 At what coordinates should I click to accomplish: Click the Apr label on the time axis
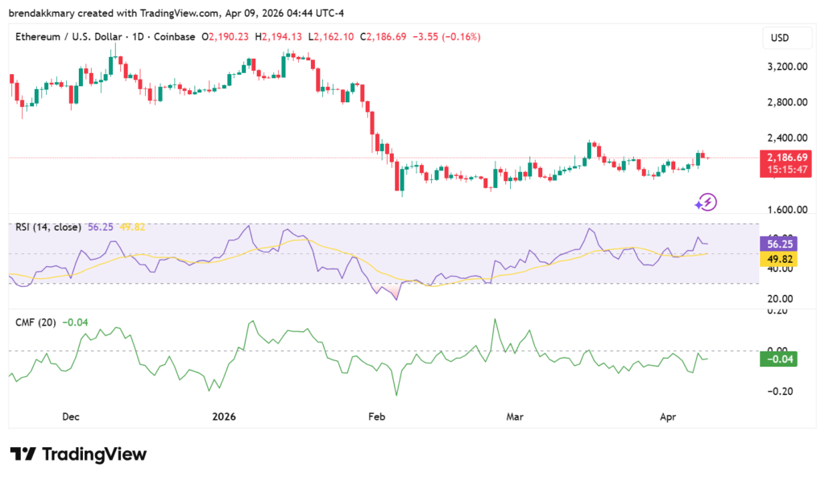(669, 416)
